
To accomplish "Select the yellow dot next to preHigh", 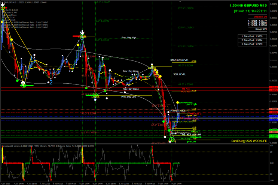I will (178, 102).
